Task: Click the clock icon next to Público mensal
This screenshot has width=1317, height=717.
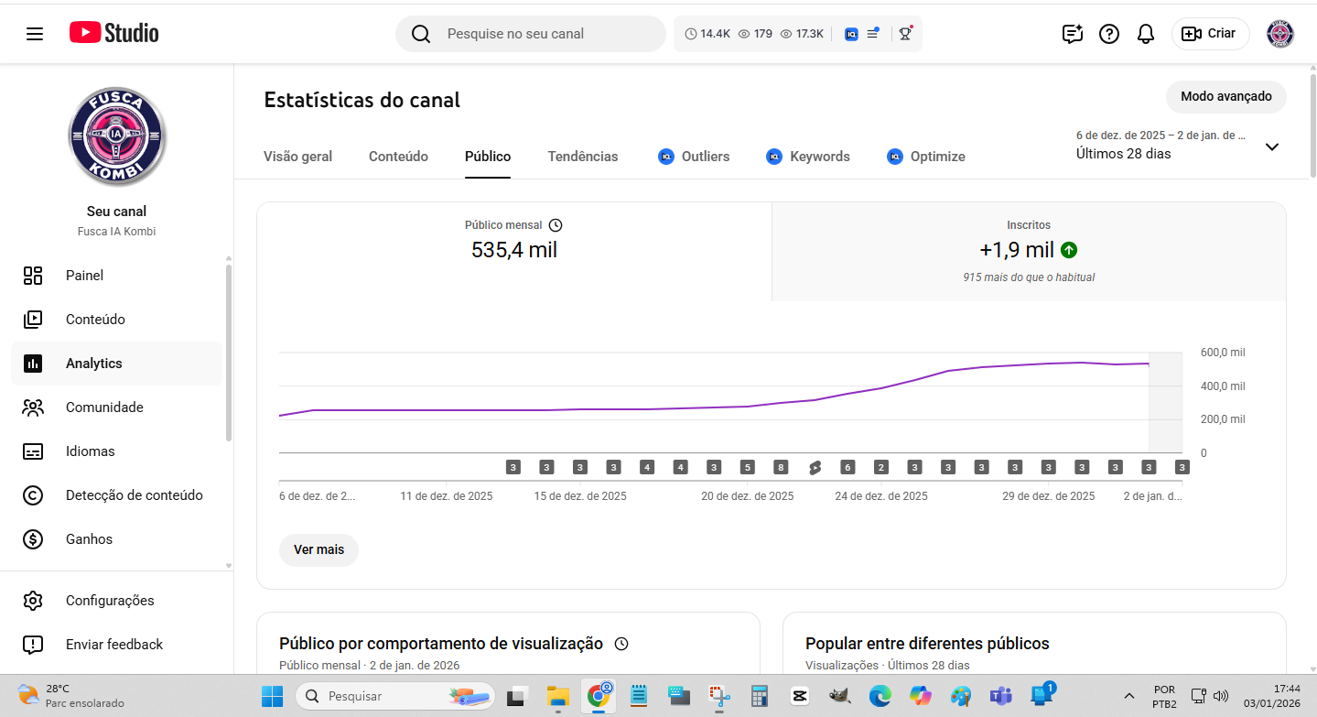Action: [x=556, y=225]
